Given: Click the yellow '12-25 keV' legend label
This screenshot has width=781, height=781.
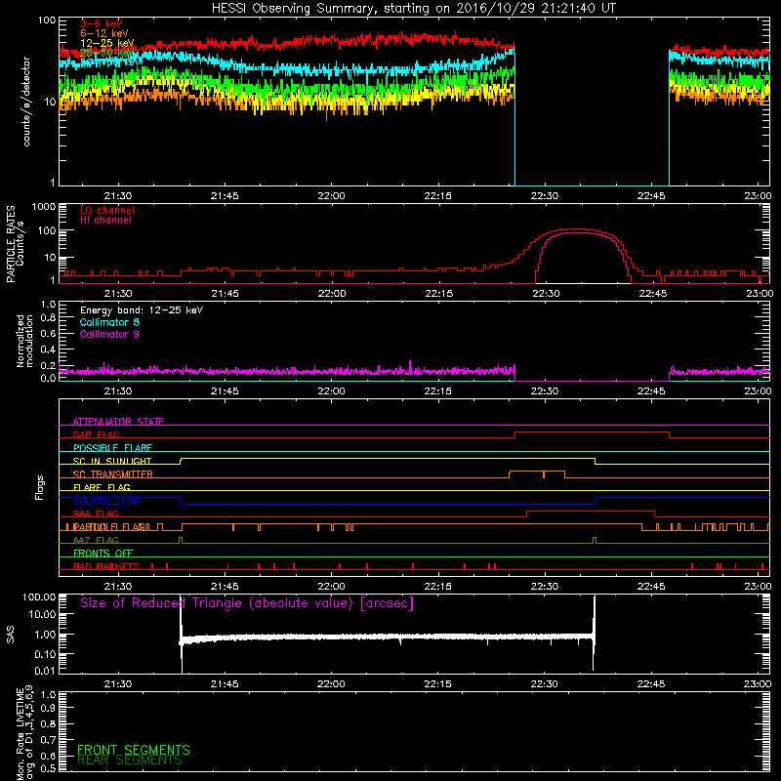Looking at the screenshot, I should point(107,43).
